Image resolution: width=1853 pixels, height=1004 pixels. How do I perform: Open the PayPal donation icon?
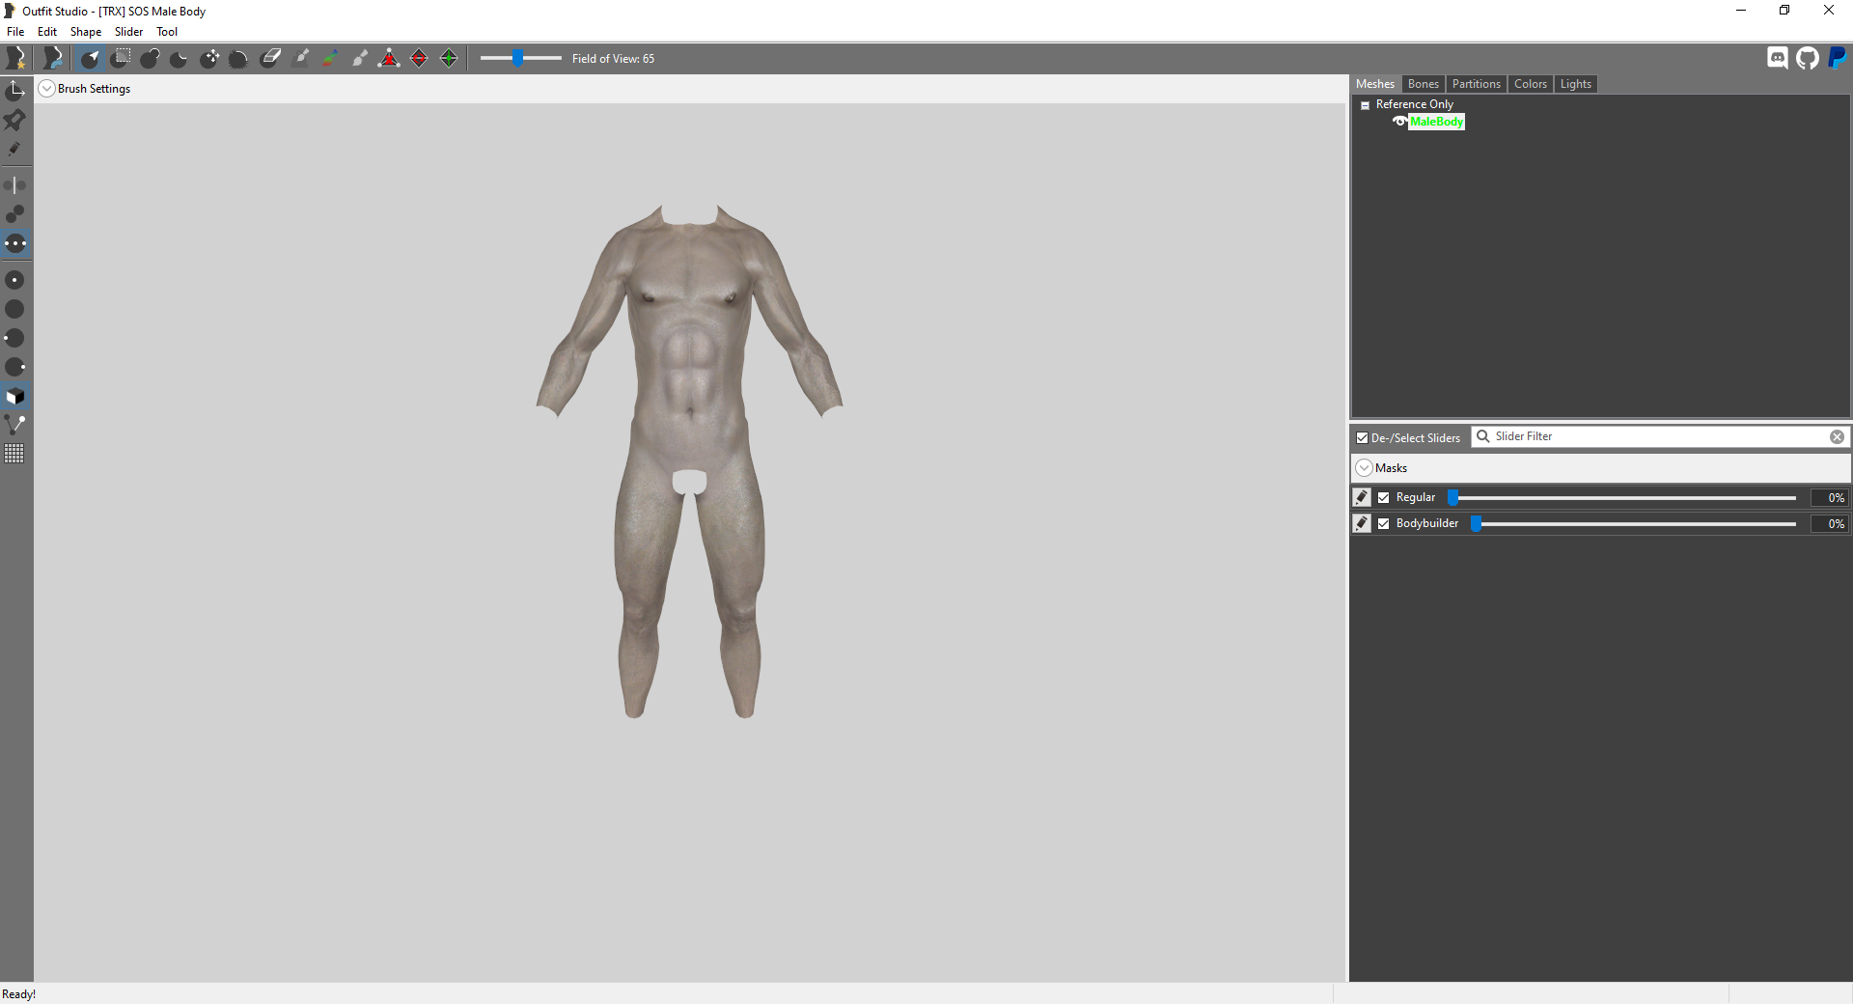coord(1838,58)
